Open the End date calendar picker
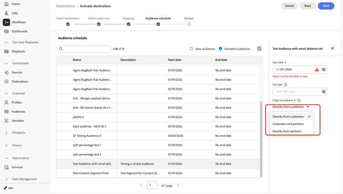The height and width of the screenshot is (194, 343). [x=323, y=92]
